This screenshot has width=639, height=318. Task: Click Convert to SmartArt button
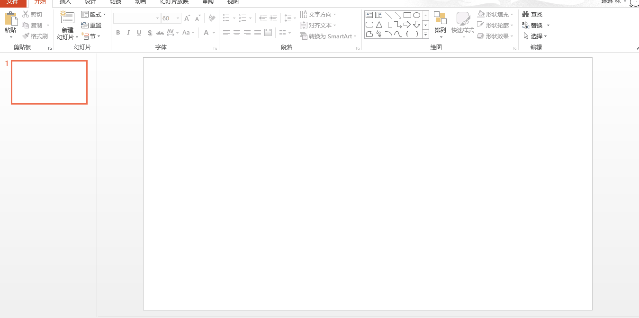(328, 36)
